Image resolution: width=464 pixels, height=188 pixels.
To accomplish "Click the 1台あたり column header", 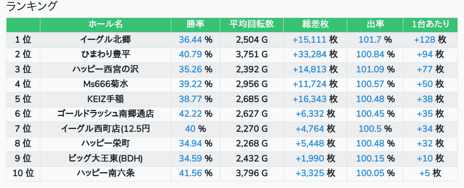I will coord(431,24).
